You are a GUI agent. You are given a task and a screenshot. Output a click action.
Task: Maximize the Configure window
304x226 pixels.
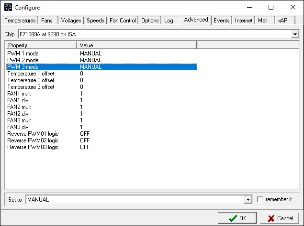point(271,7)
